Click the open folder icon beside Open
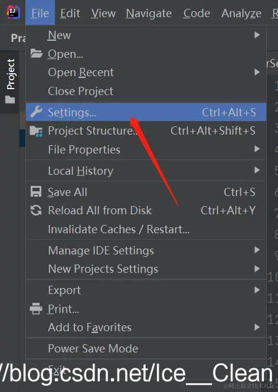The image size is (278, 392). 36,53
